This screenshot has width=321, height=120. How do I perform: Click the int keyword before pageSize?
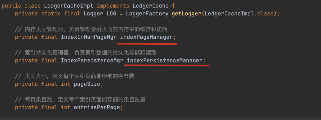click(x=65, y=84)
